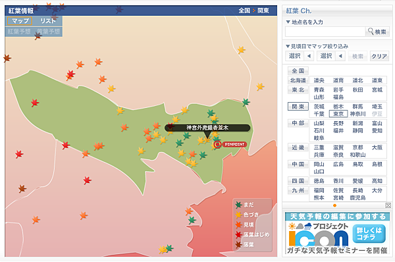
Task: Select 中国 region button
Action: point(298,165)
